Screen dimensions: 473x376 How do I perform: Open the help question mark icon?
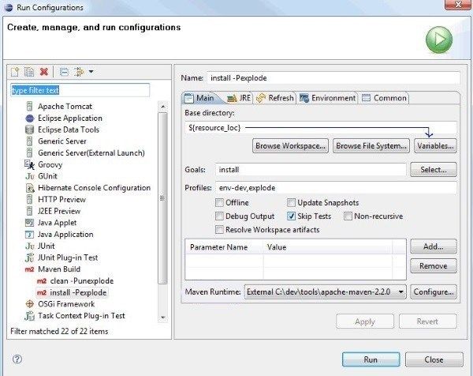click(x=17, y=359)
